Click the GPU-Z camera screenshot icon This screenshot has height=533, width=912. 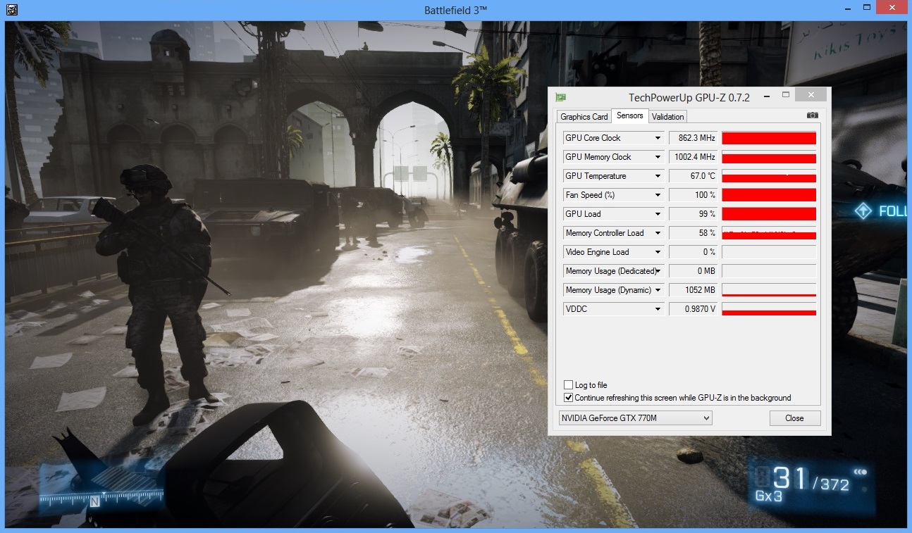click(812, 115)
